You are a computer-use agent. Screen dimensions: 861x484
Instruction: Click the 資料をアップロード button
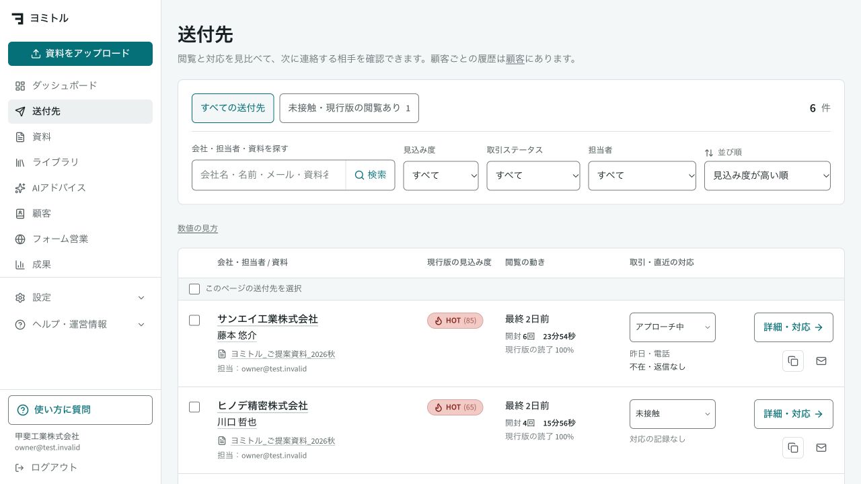point(81,54)
